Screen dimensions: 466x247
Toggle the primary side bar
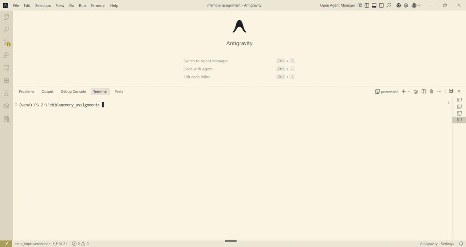pos(367,5)
